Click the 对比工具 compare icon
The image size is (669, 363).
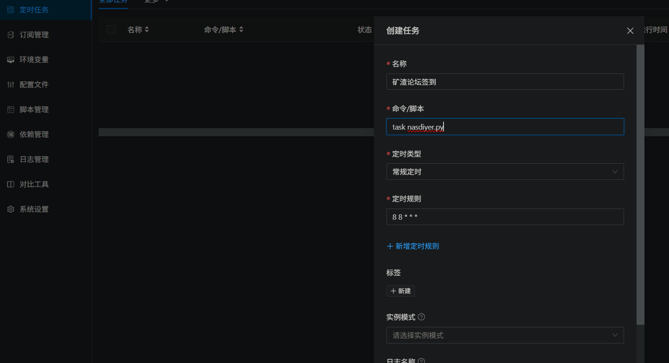click(11, 184)
